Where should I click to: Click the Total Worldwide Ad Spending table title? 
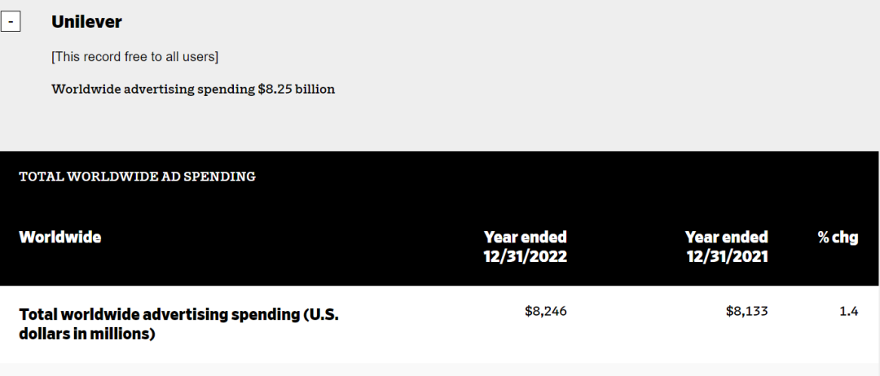137,177
